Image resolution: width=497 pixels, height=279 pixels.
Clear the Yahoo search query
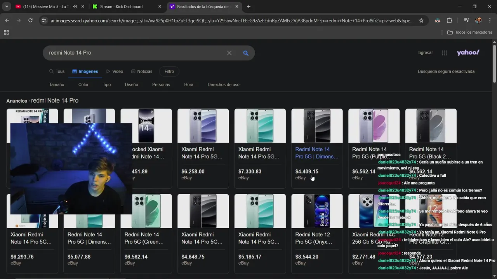tap(229, 53)
